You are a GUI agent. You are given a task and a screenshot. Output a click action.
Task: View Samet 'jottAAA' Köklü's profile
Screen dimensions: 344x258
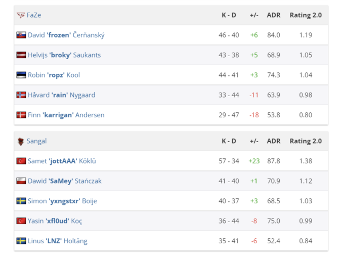tap(62, 161)
